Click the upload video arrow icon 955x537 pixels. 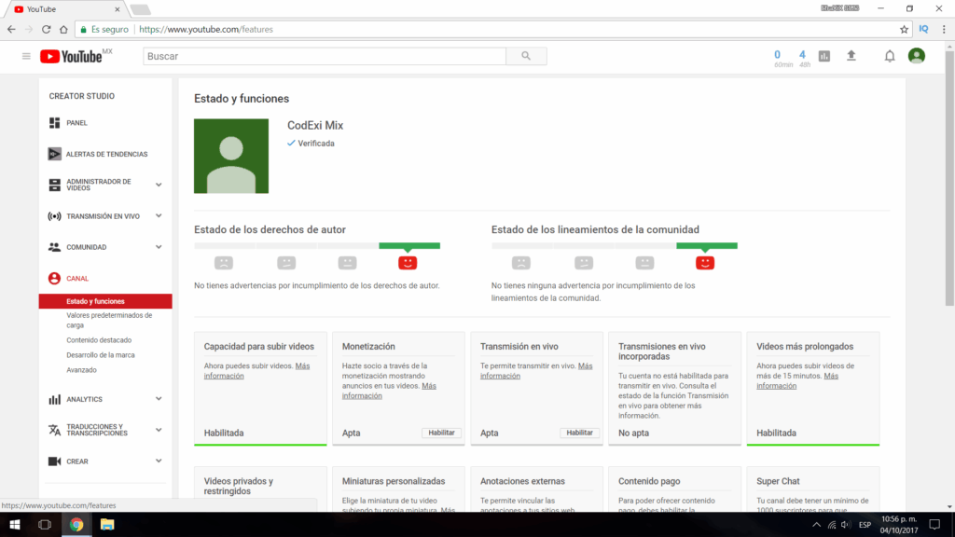tap(851, 56)
